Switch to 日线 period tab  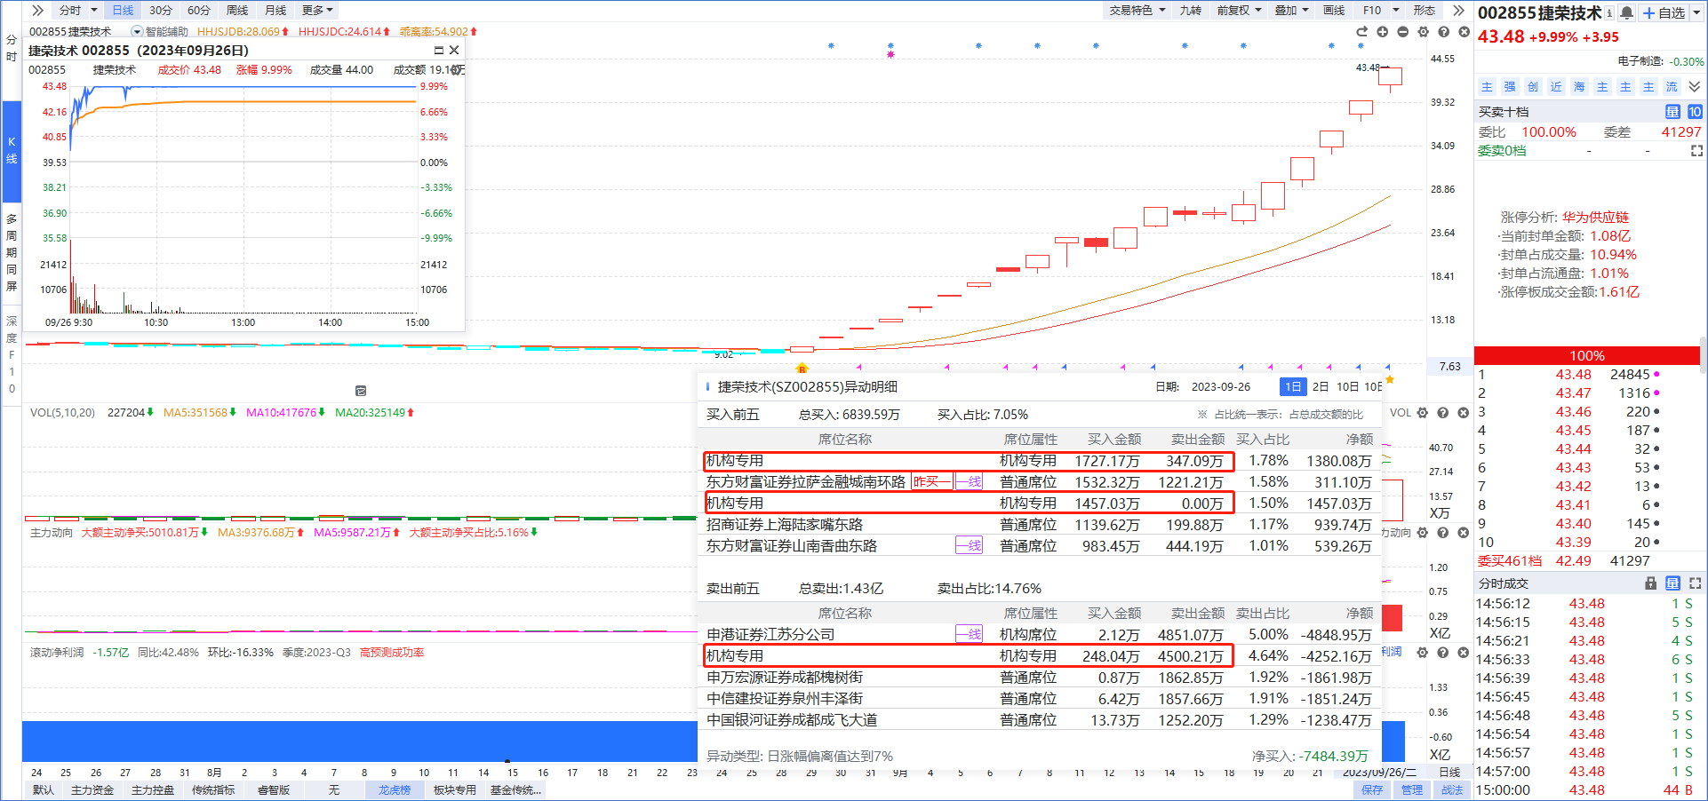[x=123, y=11]
